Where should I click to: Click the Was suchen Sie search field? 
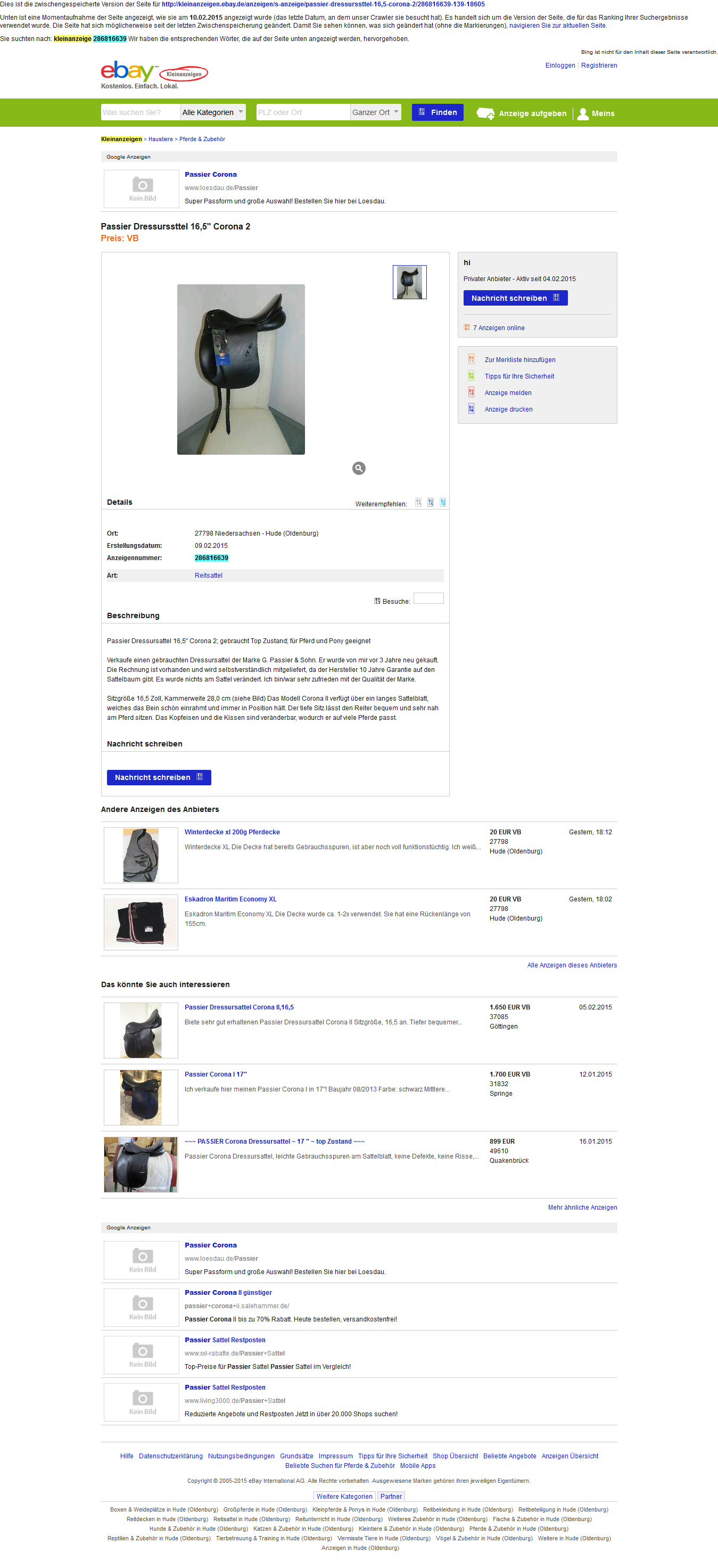point(141,112)
